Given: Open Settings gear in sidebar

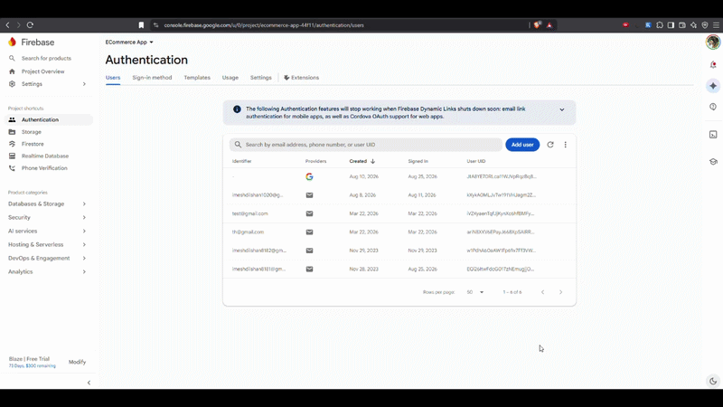Looking at the screenshot, I should 12,84.
